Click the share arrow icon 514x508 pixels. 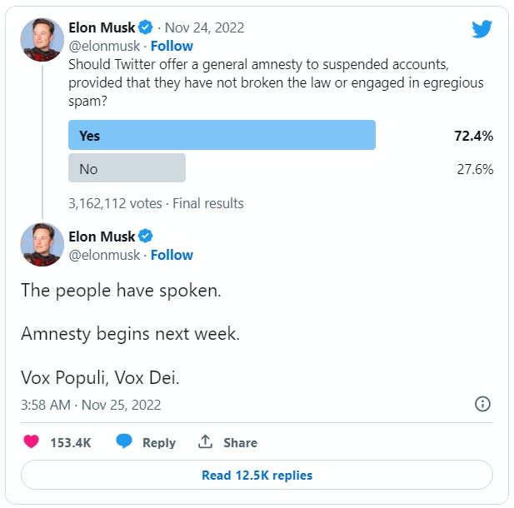coord(205,442)
